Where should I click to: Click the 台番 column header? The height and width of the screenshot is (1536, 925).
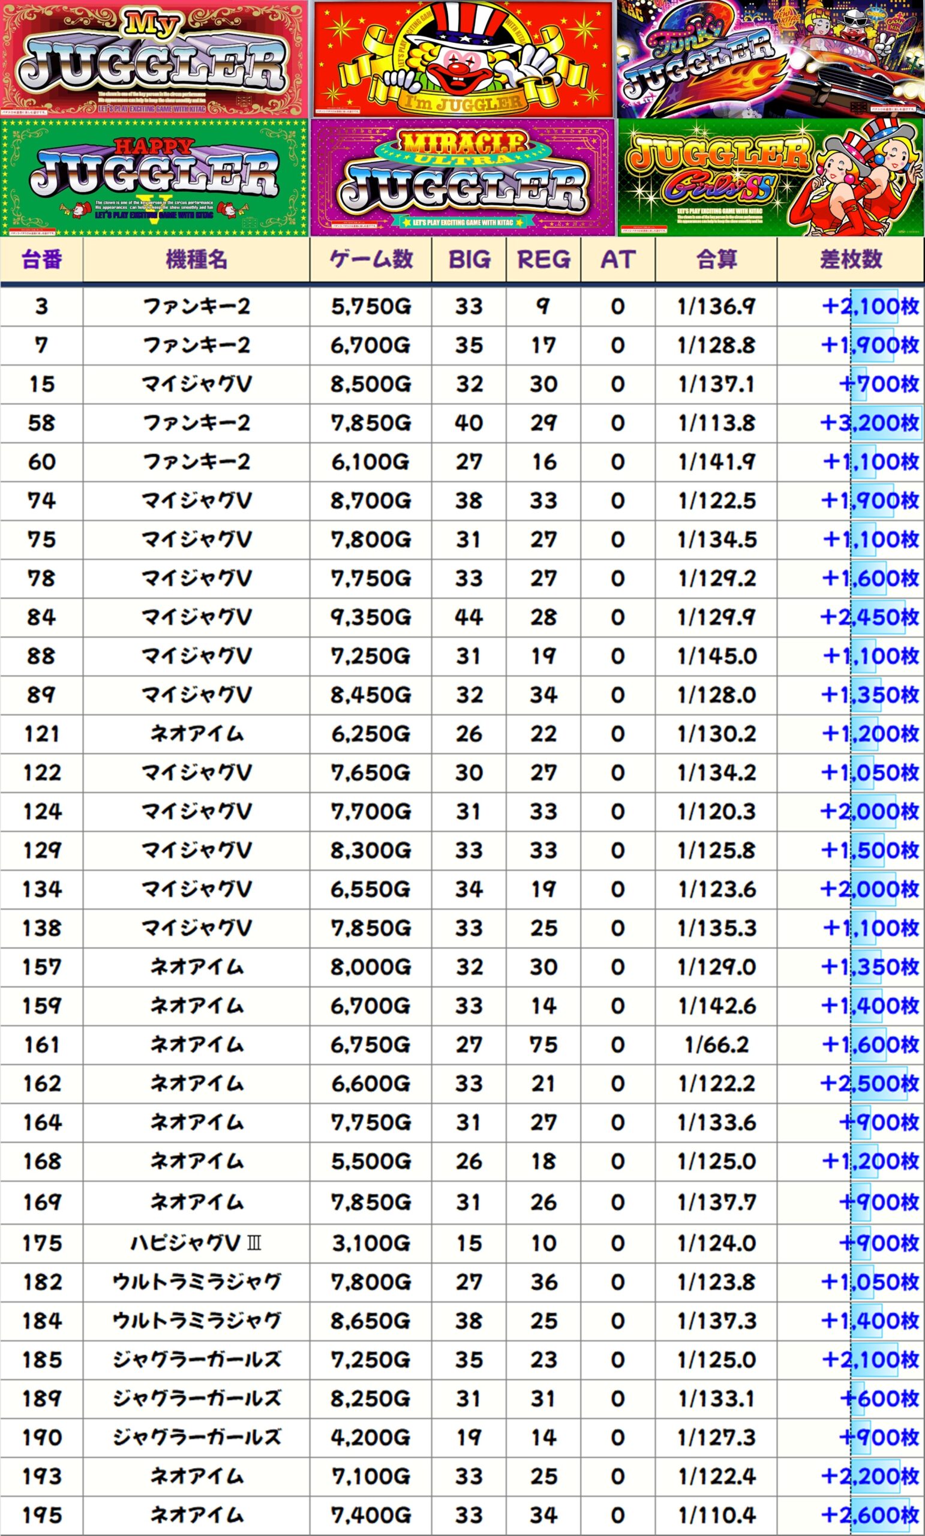[x=41, y=259]
